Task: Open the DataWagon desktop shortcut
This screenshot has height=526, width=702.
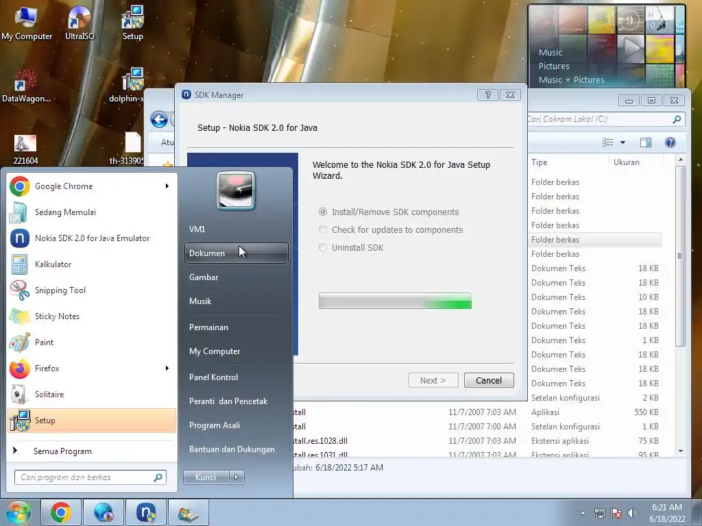Action: (26, 86)
